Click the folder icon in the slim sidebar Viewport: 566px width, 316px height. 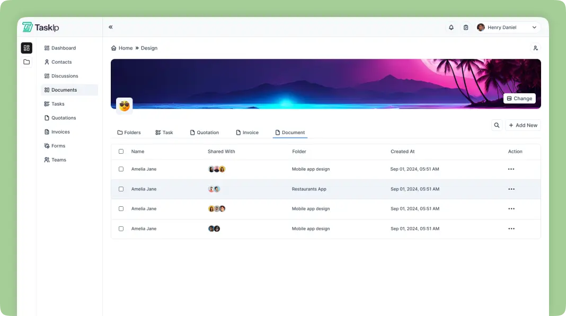(26, 62)
